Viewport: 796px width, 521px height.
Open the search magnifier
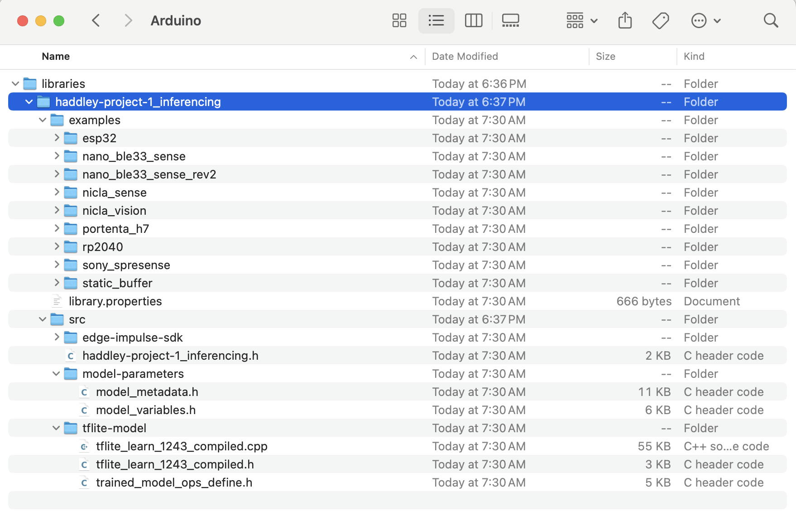771,20
